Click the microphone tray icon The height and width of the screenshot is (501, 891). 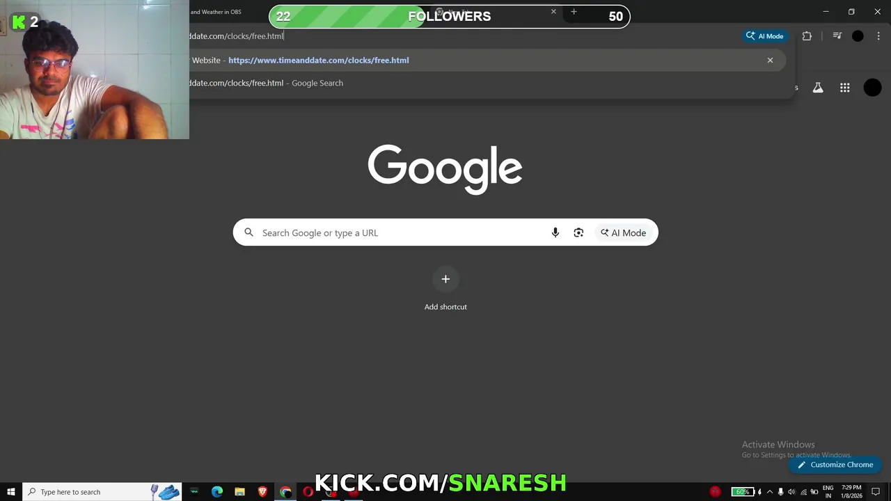780,492
